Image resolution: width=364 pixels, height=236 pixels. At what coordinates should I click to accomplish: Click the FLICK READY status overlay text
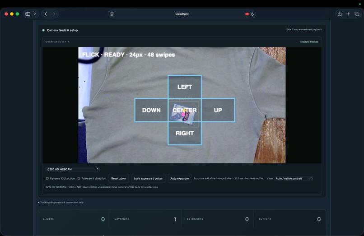(128, 55)
